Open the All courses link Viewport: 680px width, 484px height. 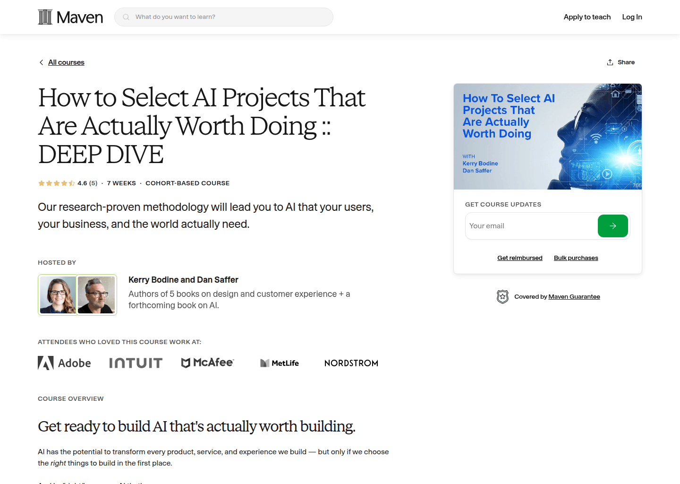pos(66,62)
